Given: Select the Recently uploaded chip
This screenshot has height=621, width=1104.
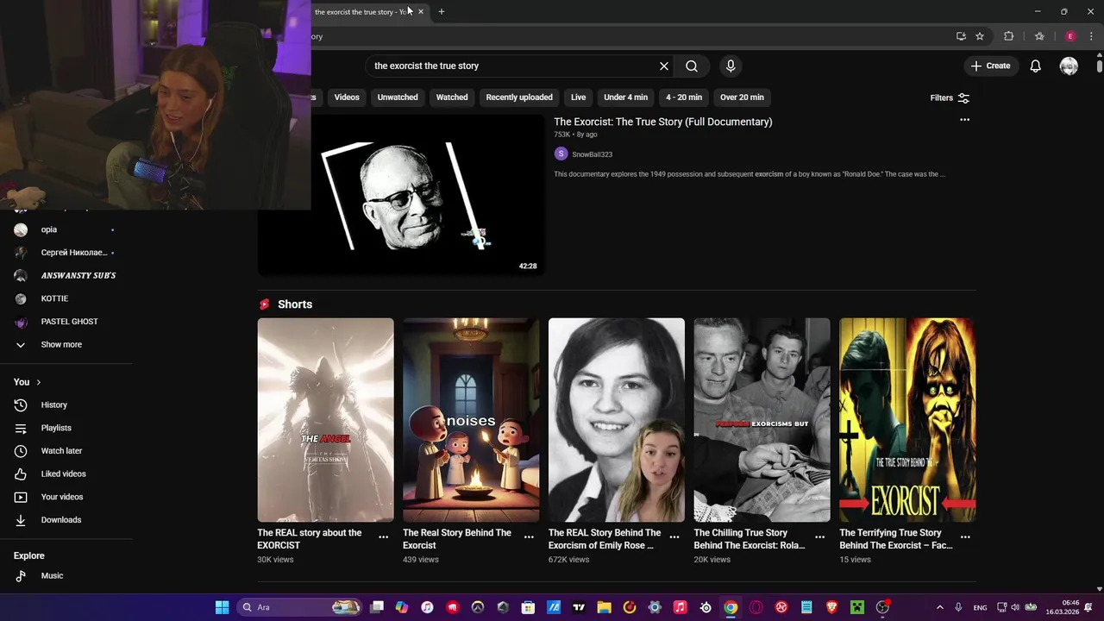Looking at the screenshot, I should point(519,97).
